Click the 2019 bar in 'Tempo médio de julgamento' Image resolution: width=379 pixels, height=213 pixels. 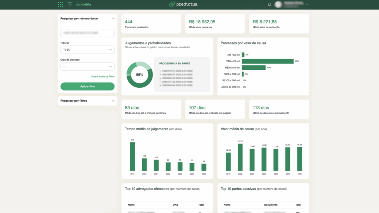point(132,156)
